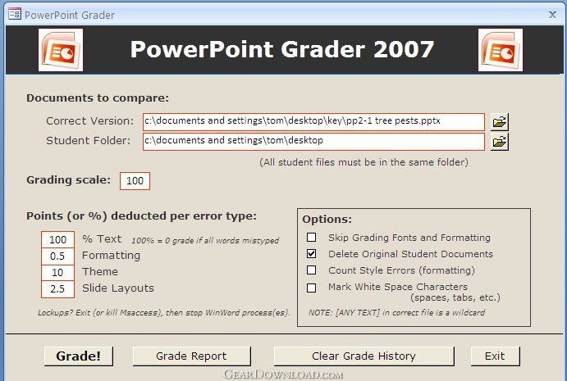Select the % Text deduction field
Viewport: 567px width, 381px height.
point(58,239)
